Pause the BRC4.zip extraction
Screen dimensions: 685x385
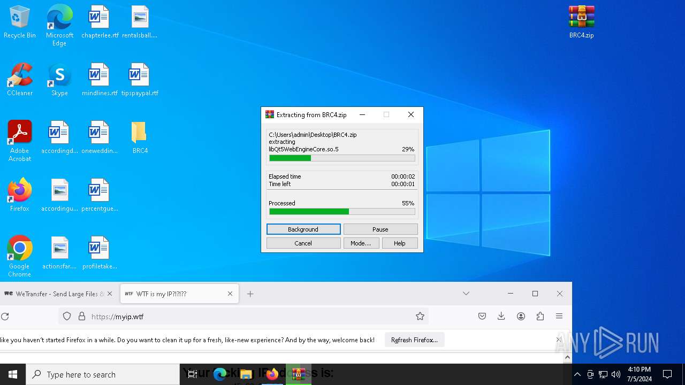click(x=380, y=229)
